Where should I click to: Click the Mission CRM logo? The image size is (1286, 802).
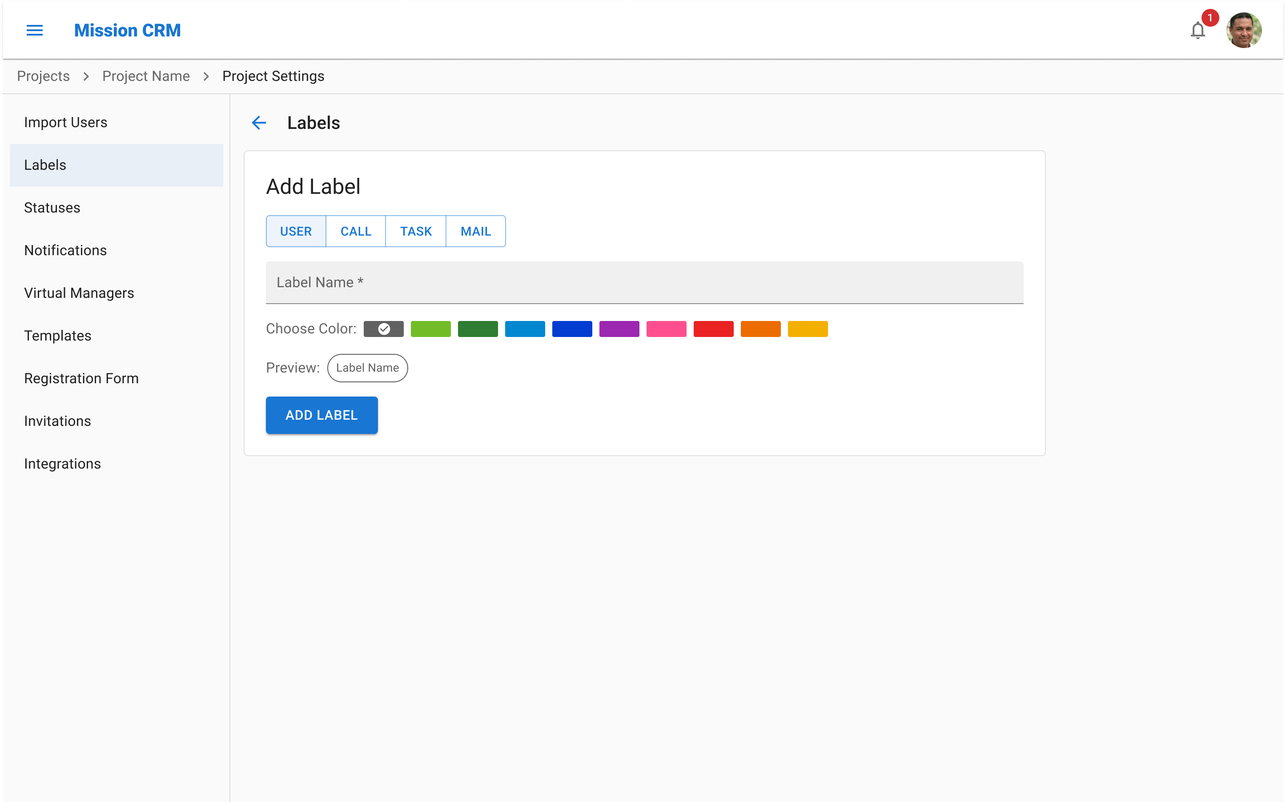(127, 30)
